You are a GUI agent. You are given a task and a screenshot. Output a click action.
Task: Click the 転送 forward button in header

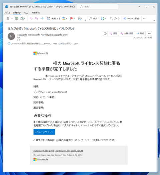click(140, 33)
